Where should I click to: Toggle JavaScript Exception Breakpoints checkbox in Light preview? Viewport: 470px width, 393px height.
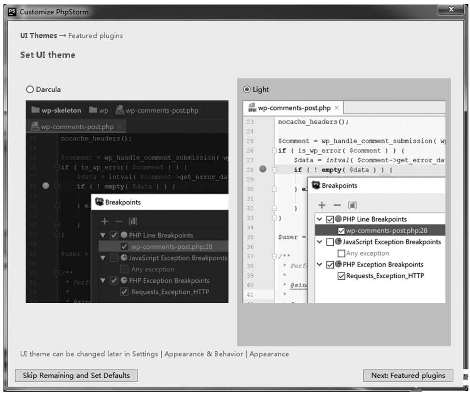330,242
